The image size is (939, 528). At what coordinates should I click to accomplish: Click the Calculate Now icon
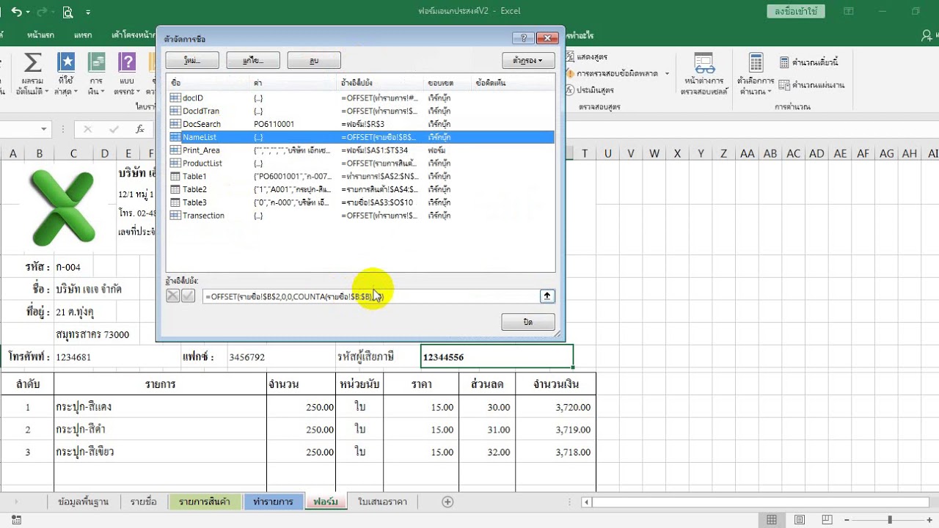(x=784, y=62)
